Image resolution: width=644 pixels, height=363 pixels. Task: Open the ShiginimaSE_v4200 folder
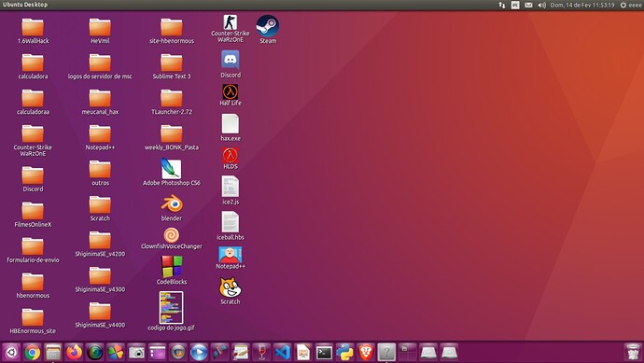[x=100, y=240]
